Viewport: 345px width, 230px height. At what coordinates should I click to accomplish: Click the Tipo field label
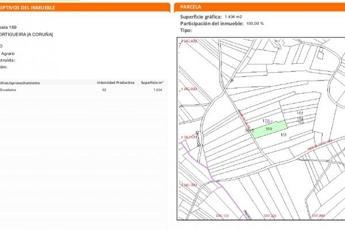(186, 30)
